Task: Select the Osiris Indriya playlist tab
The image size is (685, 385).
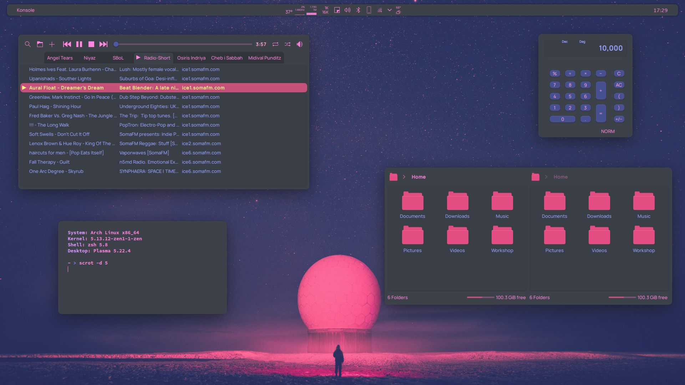Action: click(191, 58)
